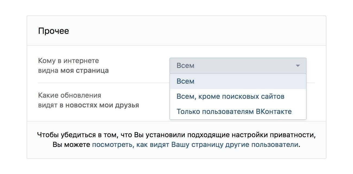Select the search-sites exclusion visibility option

[231, 96]
